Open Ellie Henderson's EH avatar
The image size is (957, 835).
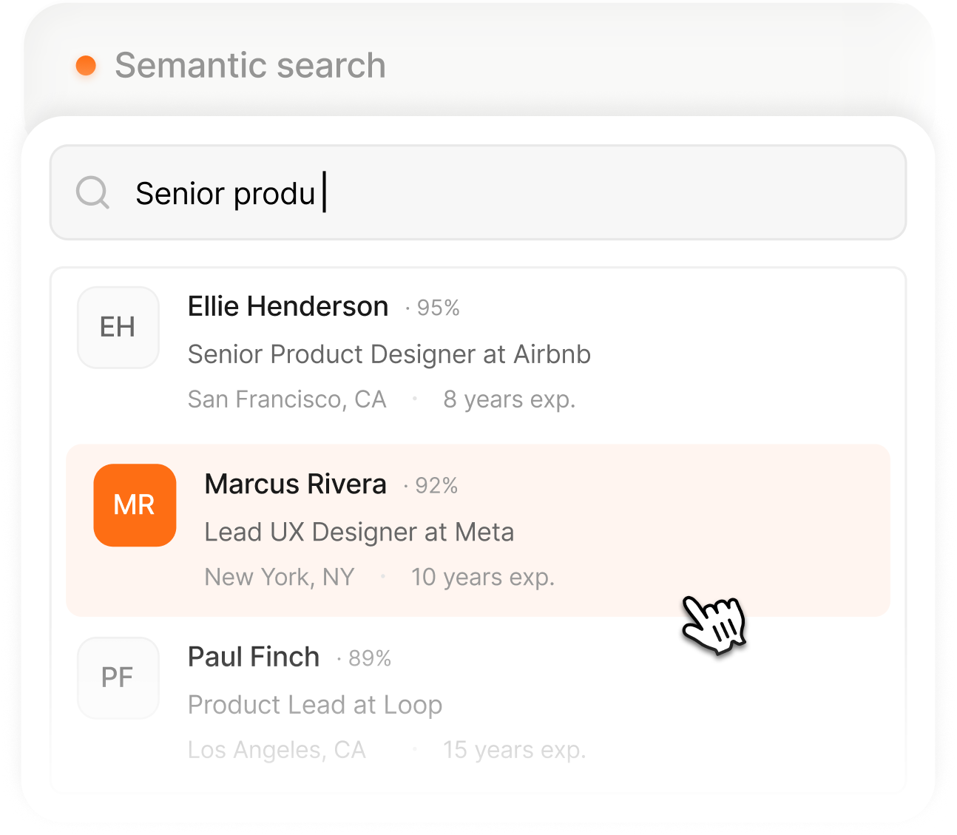point(118,328)
